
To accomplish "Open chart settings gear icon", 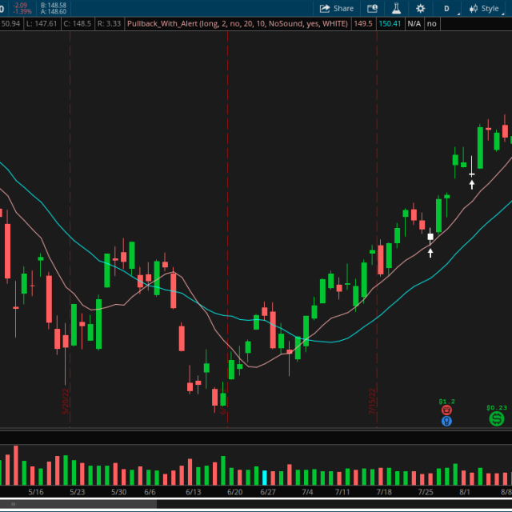I will (x=420, y=9).
